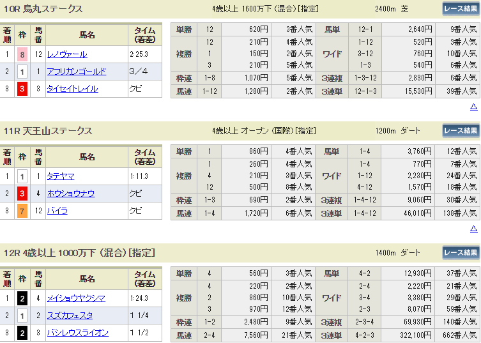Open horse page for タテヤマ
Image resolution: width=481 pixels, height=343 pixels.
pos(61,176)
